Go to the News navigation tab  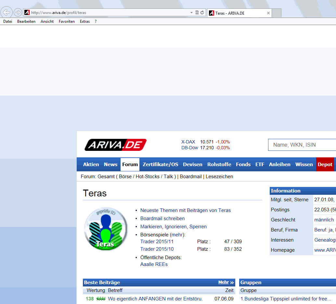(x=110, y=165)
